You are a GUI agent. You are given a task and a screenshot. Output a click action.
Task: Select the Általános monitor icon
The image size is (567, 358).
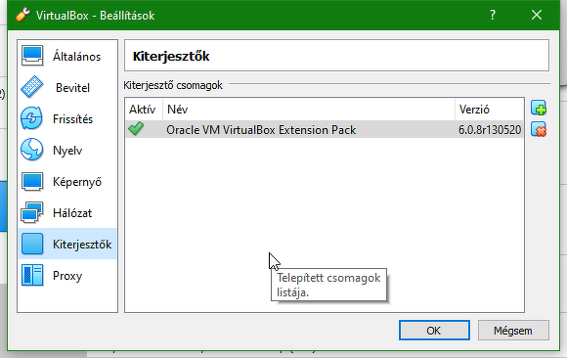(32, 56)
